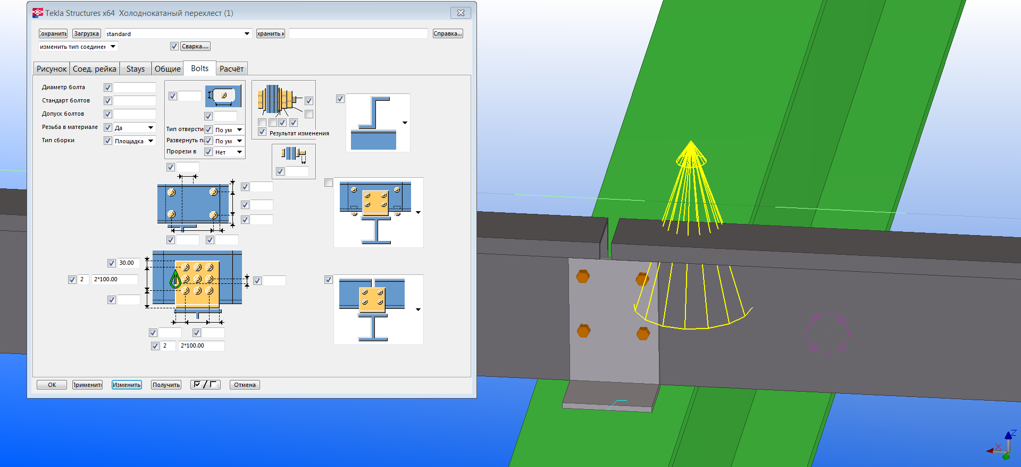
Task: Click the bolt extra length diagram icon
Action: coord(294,154)
